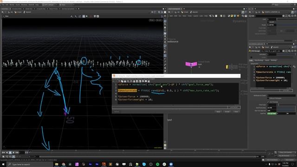Open the desktop layout dropdown in menubar

pos(49,5)
